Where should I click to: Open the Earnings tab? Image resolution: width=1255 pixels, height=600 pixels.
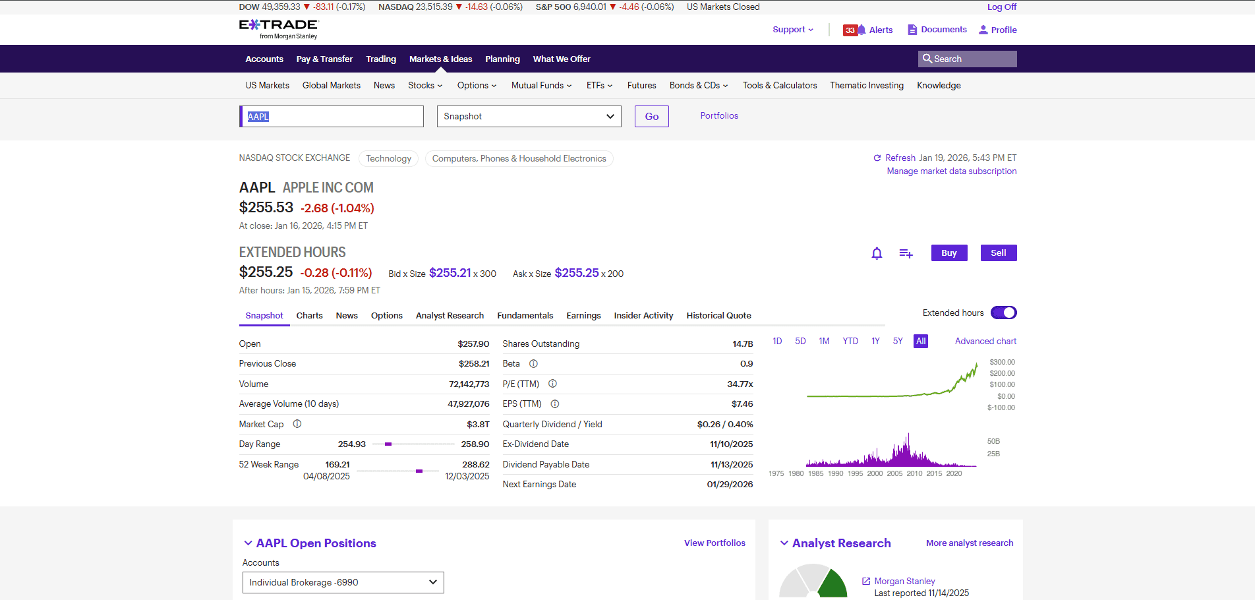tap(583, 316)
